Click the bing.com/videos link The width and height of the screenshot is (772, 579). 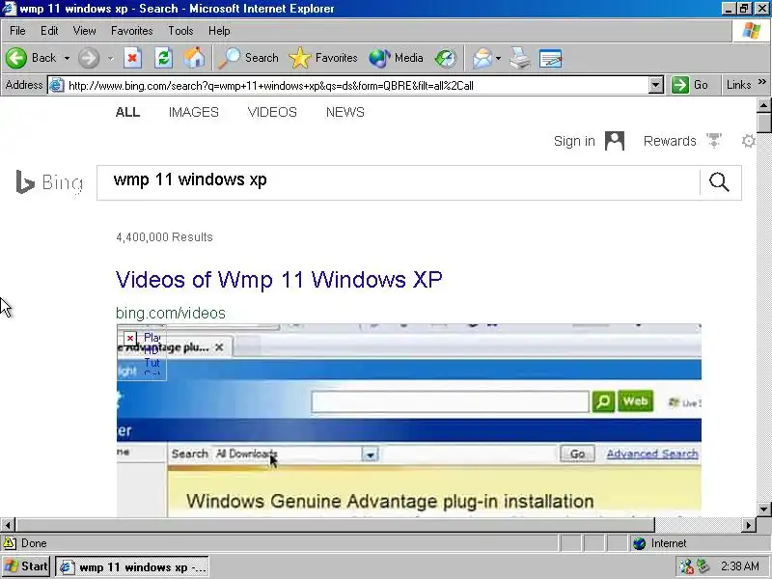tap(171, 313)
